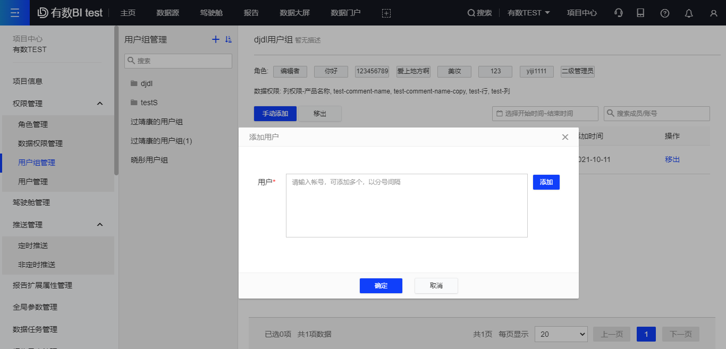Image resolution: width=726 pixels, height=349 pixels.
Task: Click the user avatar icon
Action: point(713,12)
